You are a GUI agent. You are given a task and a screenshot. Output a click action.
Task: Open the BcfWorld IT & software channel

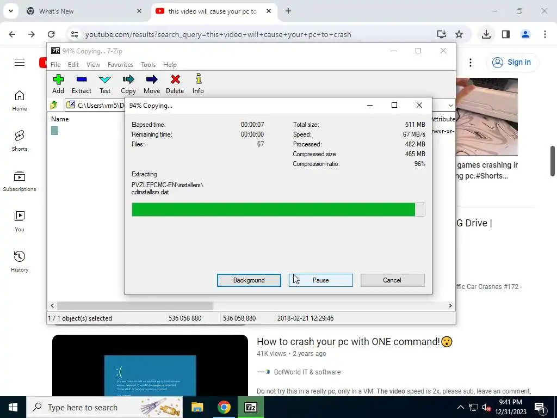point(307,372)
